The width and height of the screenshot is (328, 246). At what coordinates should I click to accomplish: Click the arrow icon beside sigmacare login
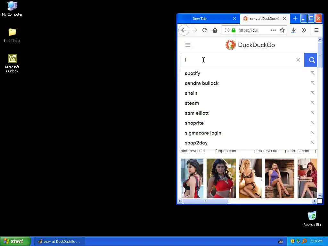(x=312, y=133)
